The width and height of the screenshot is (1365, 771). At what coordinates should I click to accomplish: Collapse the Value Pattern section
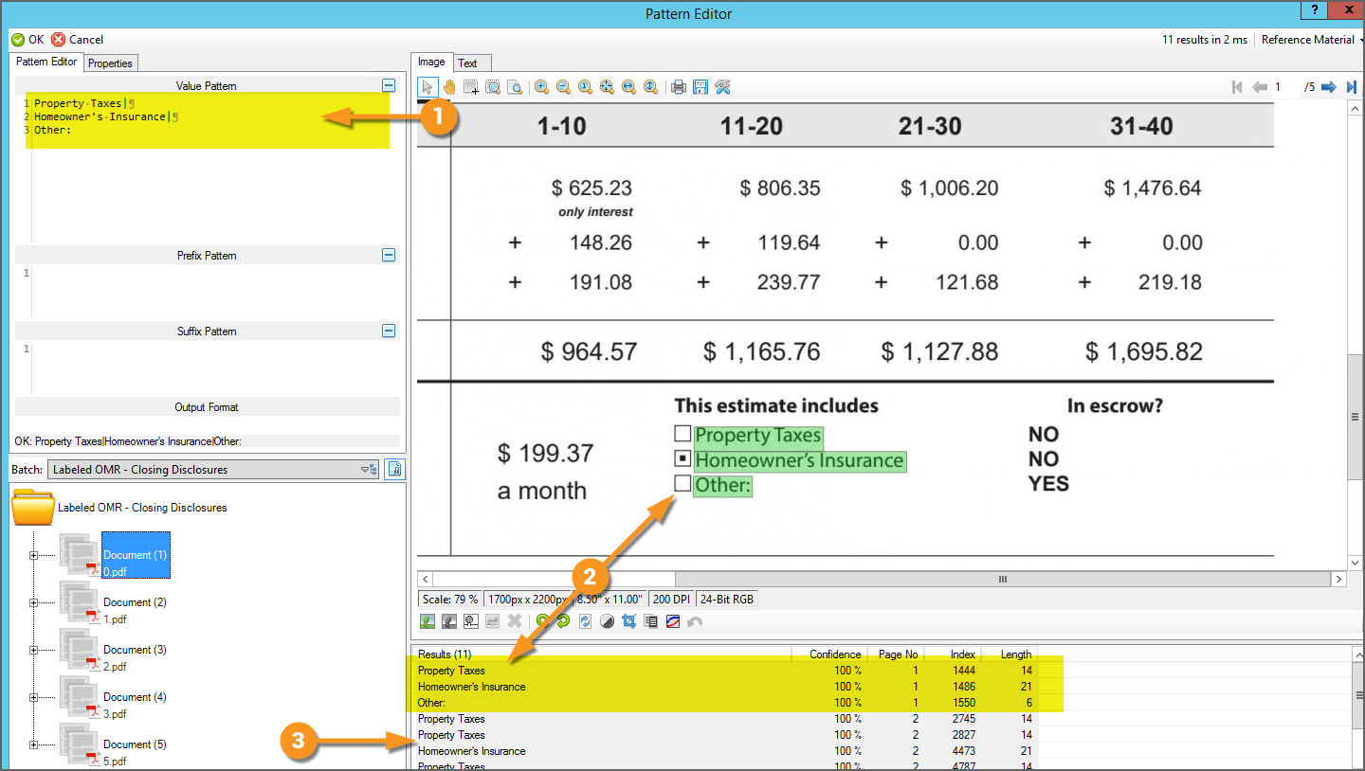tap(388, 85)
